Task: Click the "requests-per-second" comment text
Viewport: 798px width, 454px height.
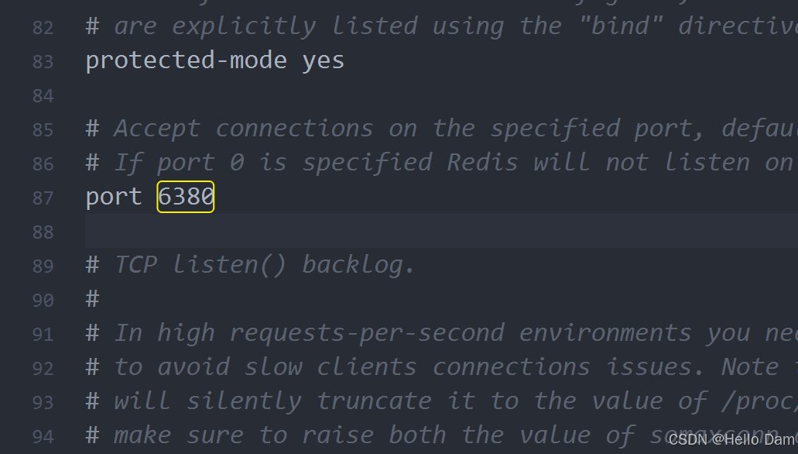Action: pyautogui.click(x=366, y=333)
